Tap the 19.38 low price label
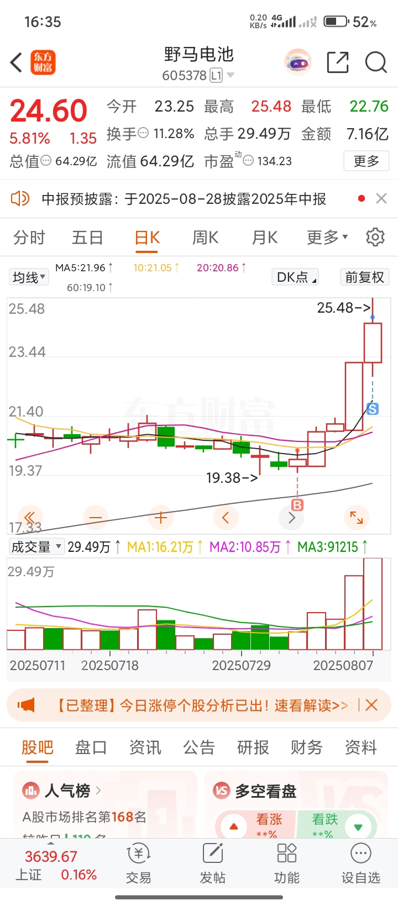 pos(232,477)
